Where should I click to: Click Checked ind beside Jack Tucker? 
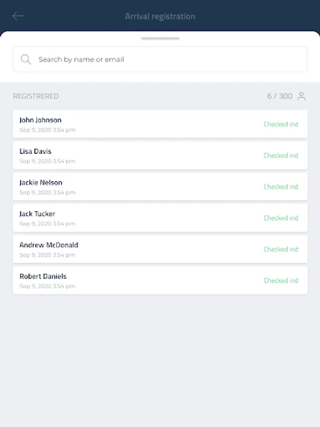(x=281, y=218)
